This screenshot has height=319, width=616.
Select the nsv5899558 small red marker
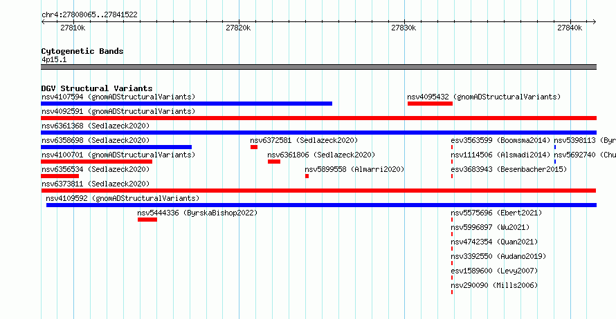click(x=307, y=176)
